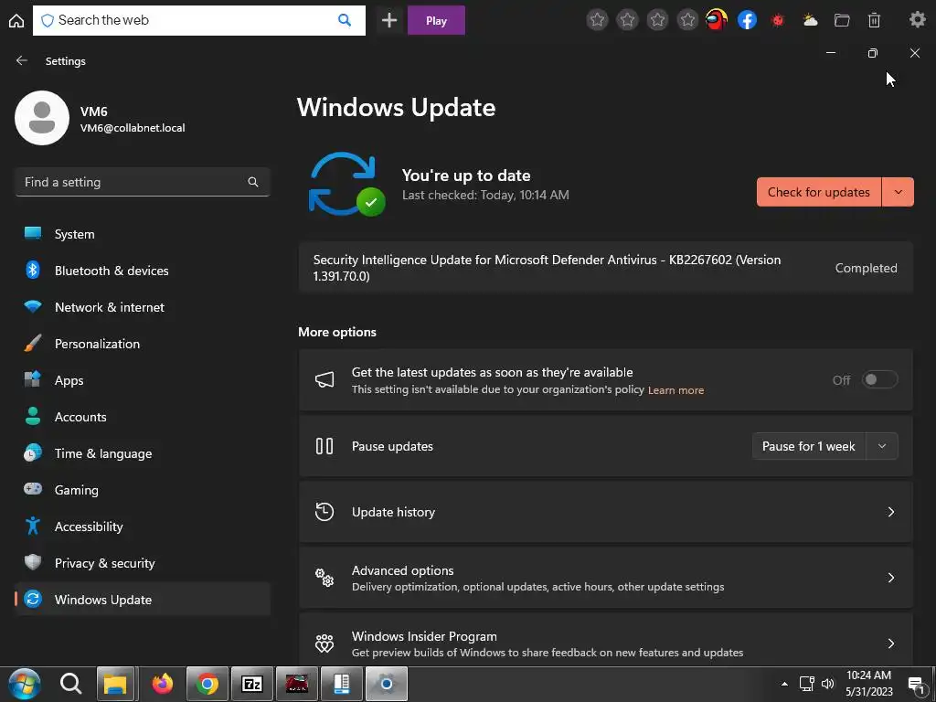Select Accounts in settings sidebar
Viewport: 936px width, 702px height.
pos(142,417)
